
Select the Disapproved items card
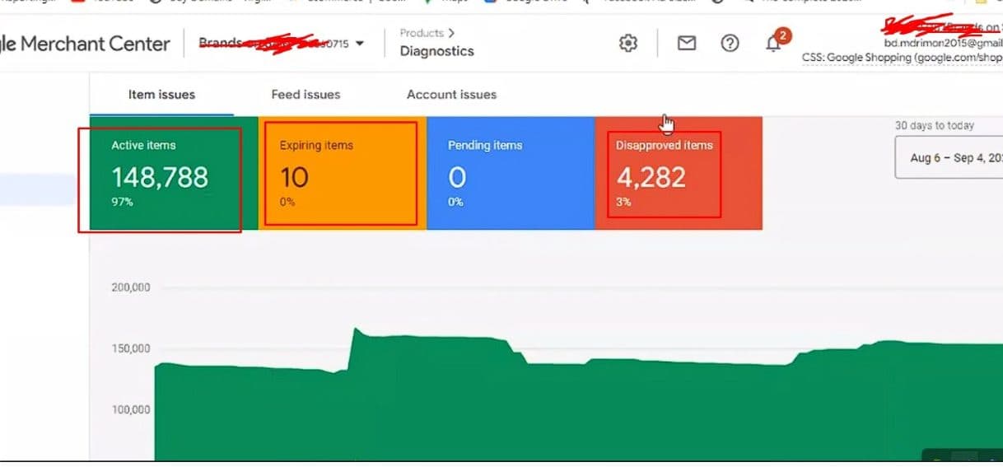coord(679,173)
